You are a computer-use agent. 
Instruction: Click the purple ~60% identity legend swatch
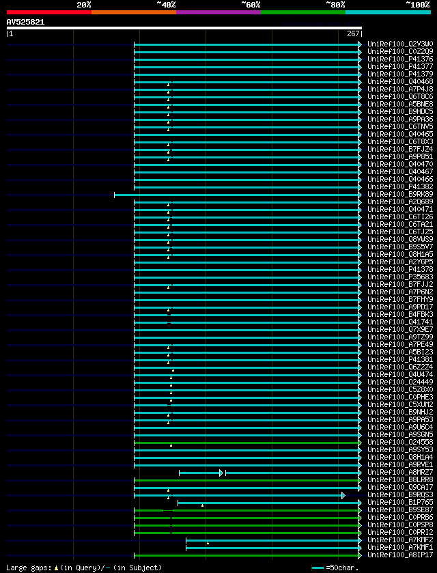[218, 12]
